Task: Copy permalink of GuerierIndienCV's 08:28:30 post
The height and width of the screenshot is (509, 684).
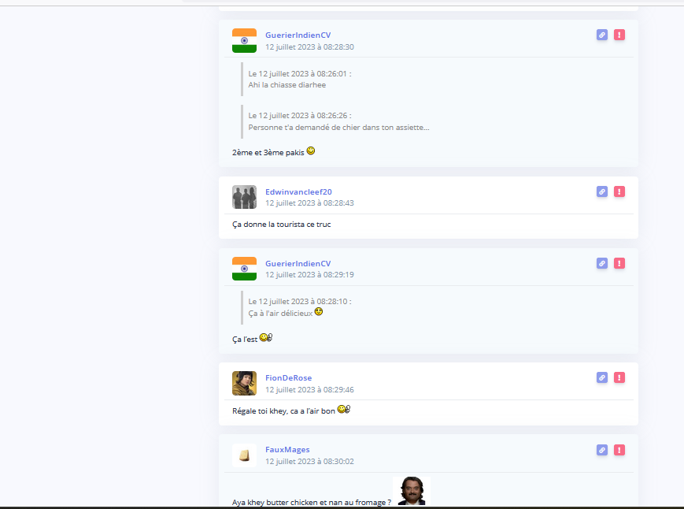Action: point(602,35)
